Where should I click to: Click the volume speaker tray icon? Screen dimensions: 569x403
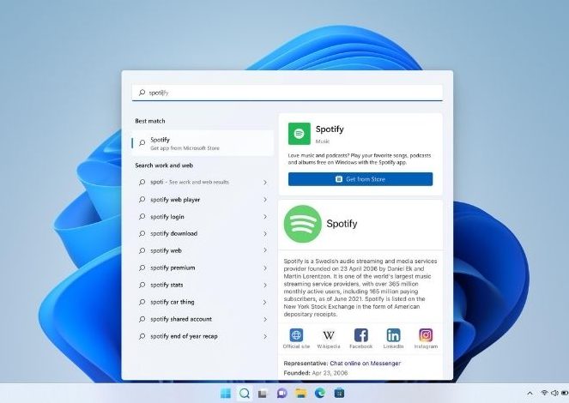click(554, 394)
